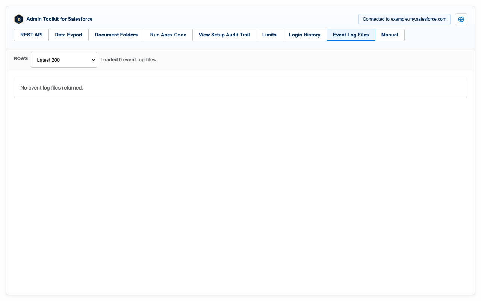481x301 pixels.
Task: Click the No event log files returned message
Action: 51,88
